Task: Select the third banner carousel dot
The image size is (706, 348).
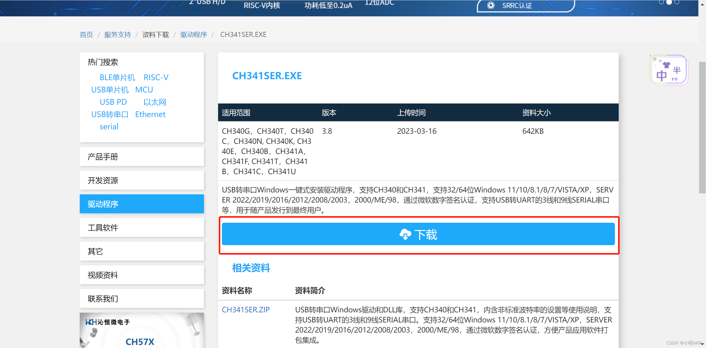Action: point(677,2)
